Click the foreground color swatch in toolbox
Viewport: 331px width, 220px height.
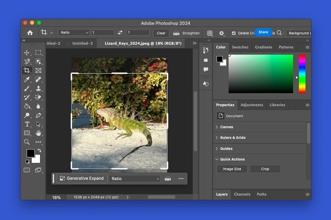coord(30,153)
